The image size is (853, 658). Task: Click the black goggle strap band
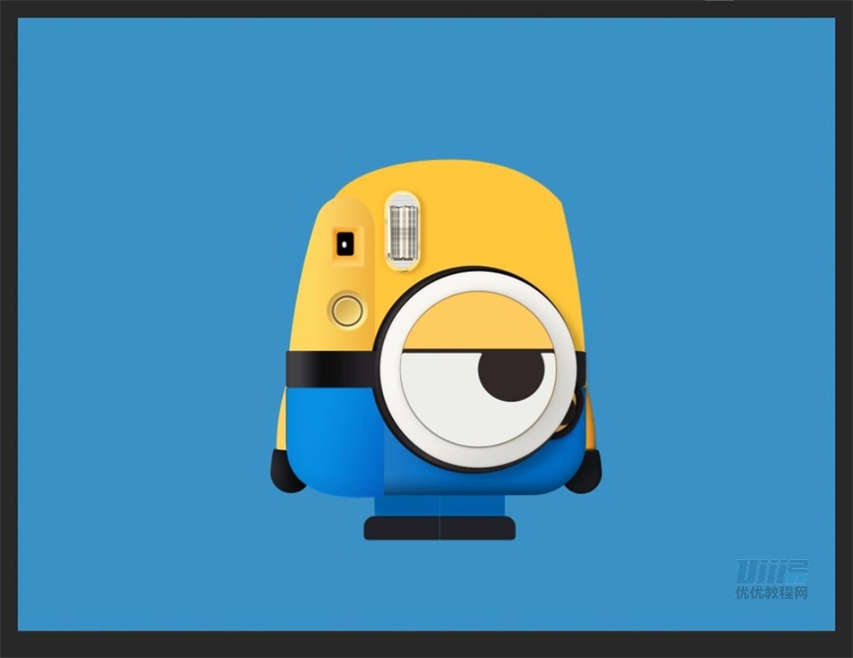(x=329, y=369)
